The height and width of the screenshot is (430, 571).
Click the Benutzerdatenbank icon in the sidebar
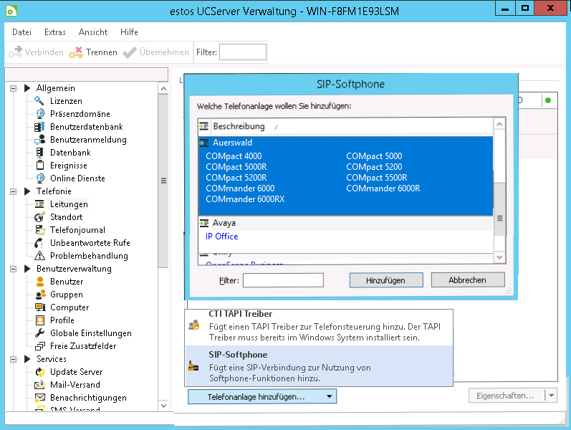[39, 127]
